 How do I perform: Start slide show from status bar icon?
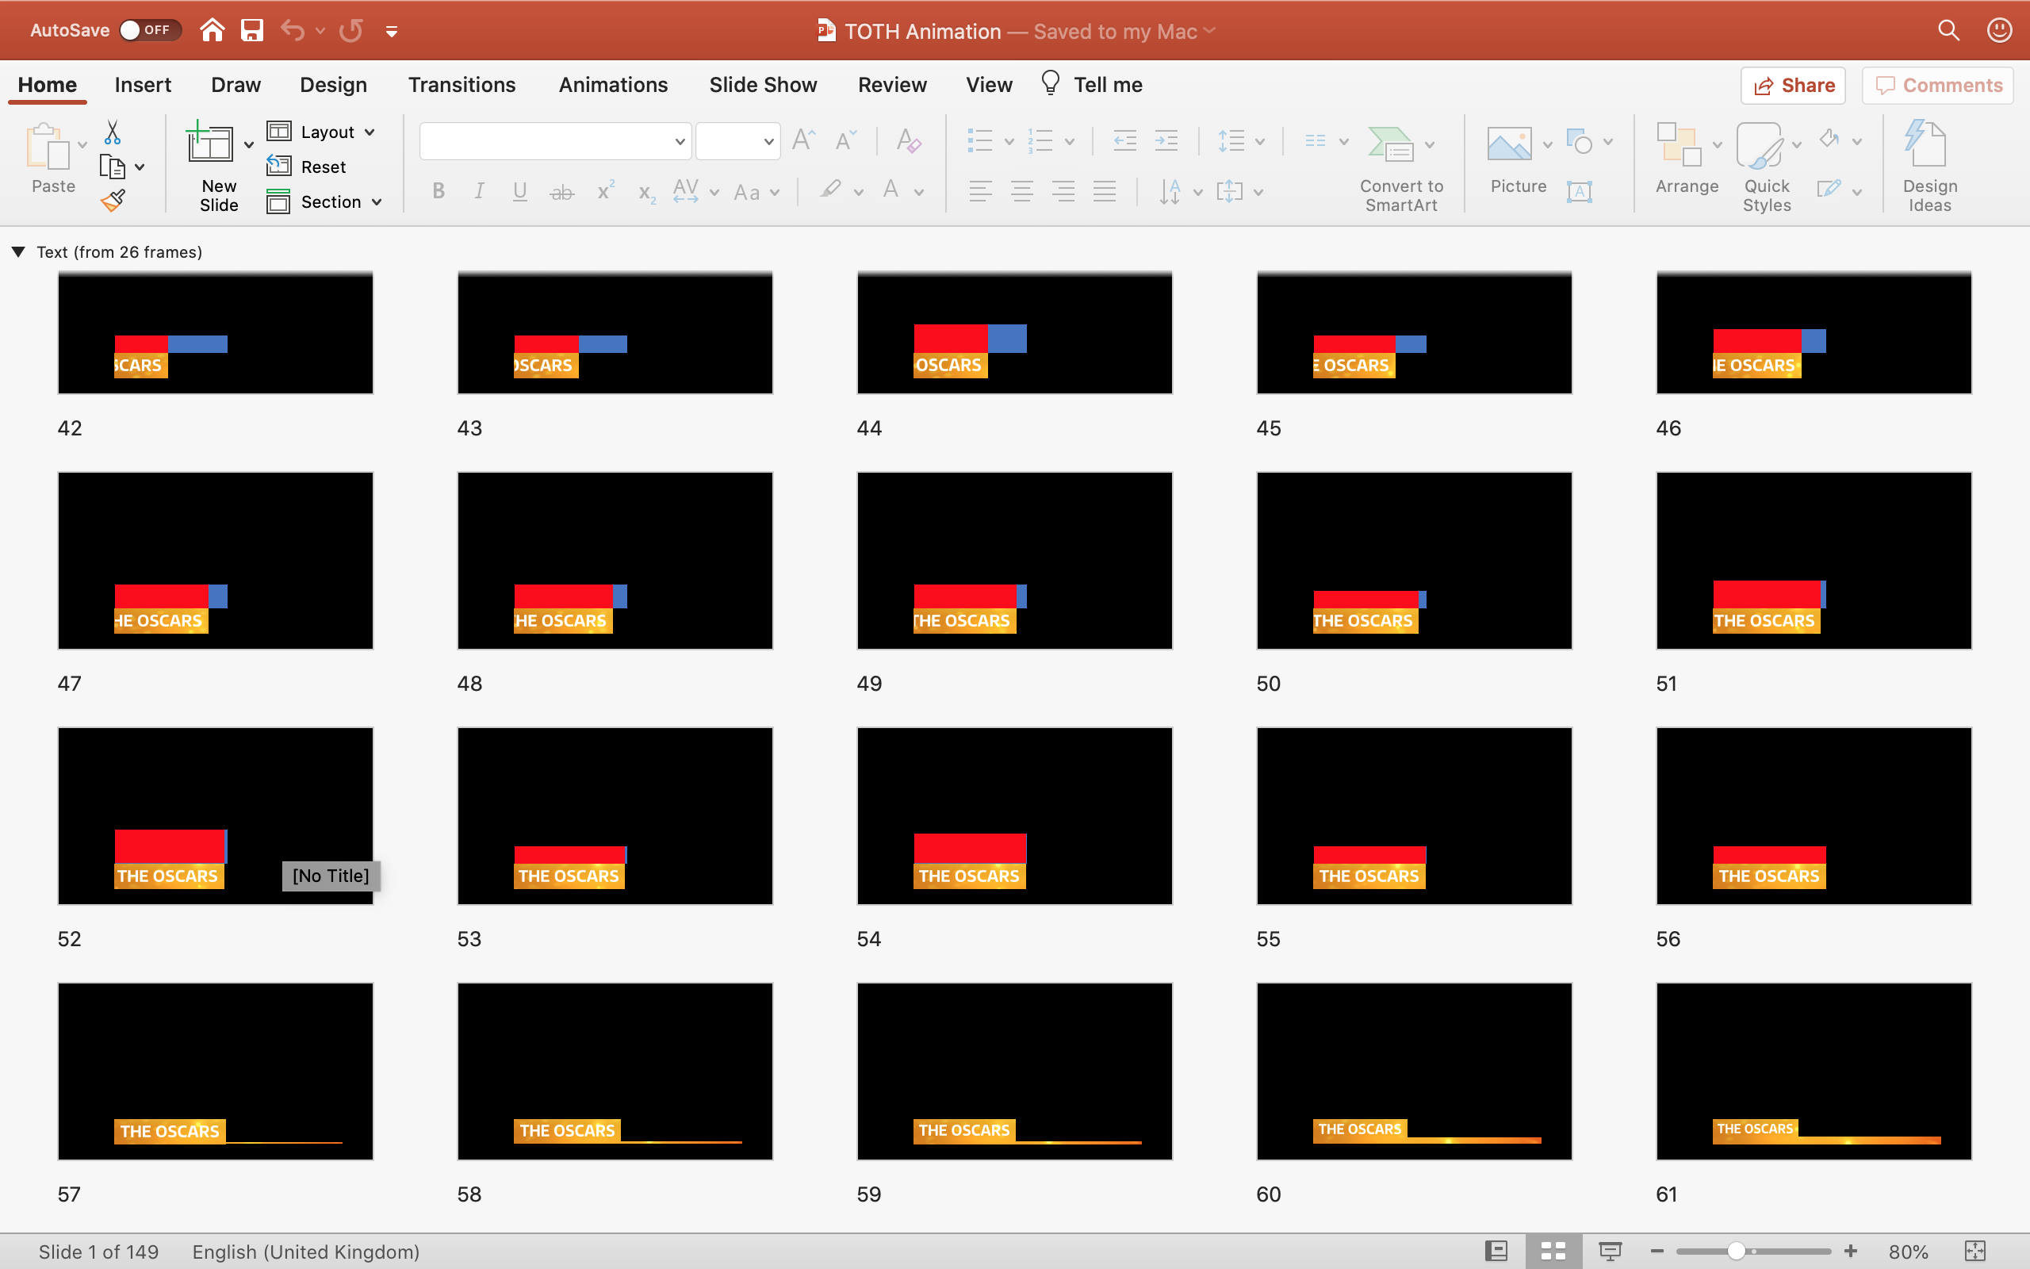[x=1609, y=1252]
